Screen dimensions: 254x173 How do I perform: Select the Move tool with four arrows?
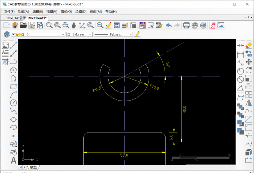point(249,62)
